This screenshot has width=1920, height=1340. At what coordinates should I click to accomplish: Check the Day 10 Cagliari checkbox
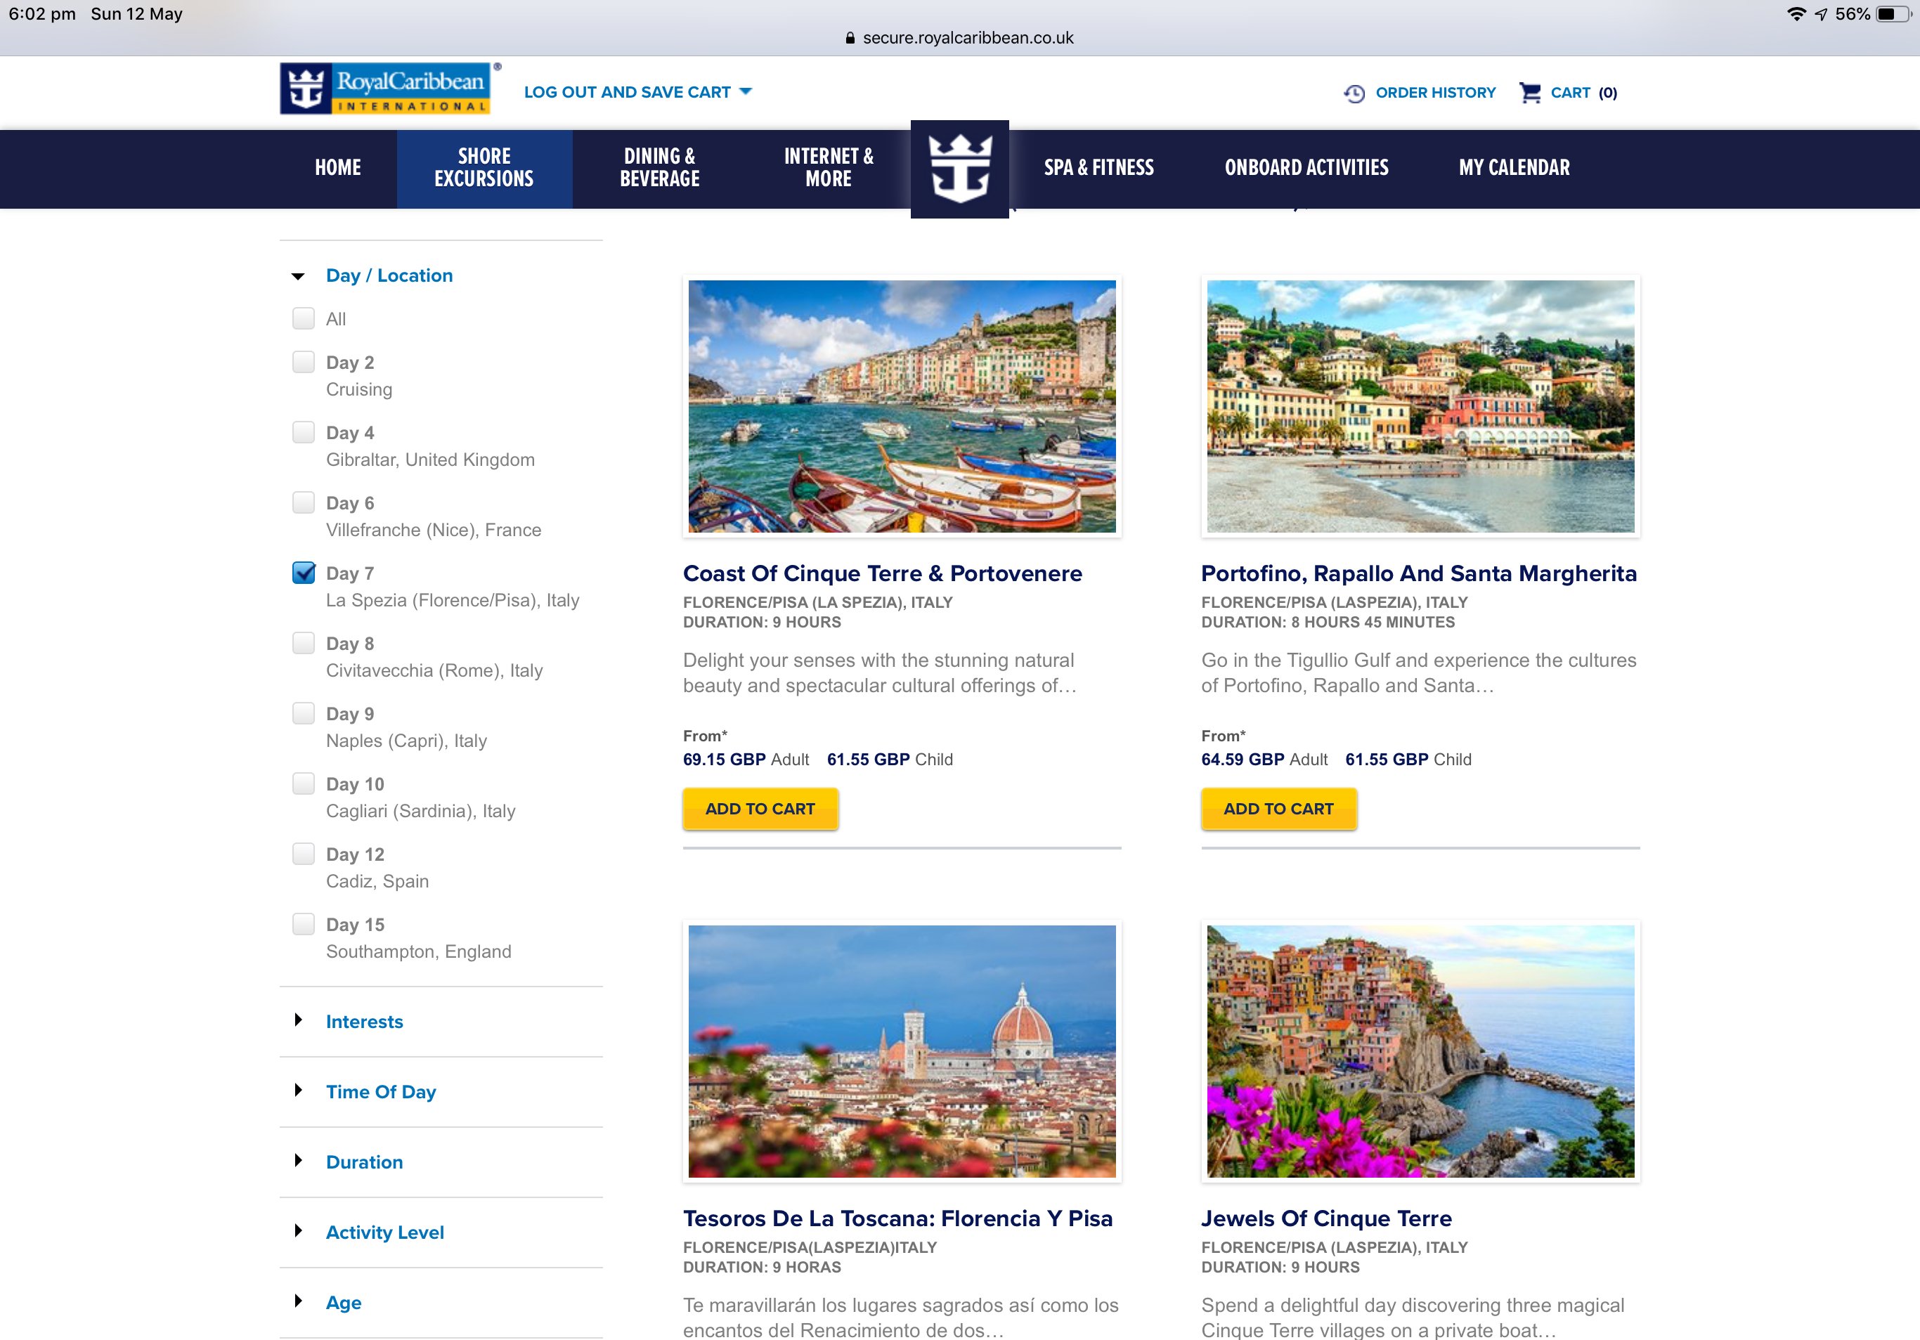click(x=304, y=783)
